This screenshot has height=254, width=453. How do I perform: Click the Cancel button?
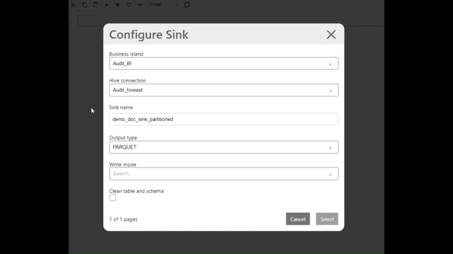coord(298,219)
